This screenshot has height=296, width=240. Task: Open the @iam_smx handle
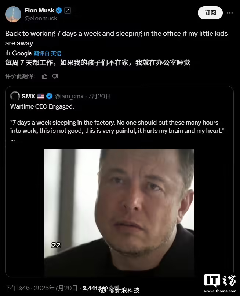tap(69, 96)
